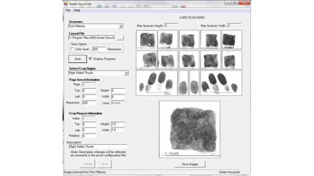Click the large R. THUMB fingerprint preview
The image size is (314, 176).
coord(189,129)
